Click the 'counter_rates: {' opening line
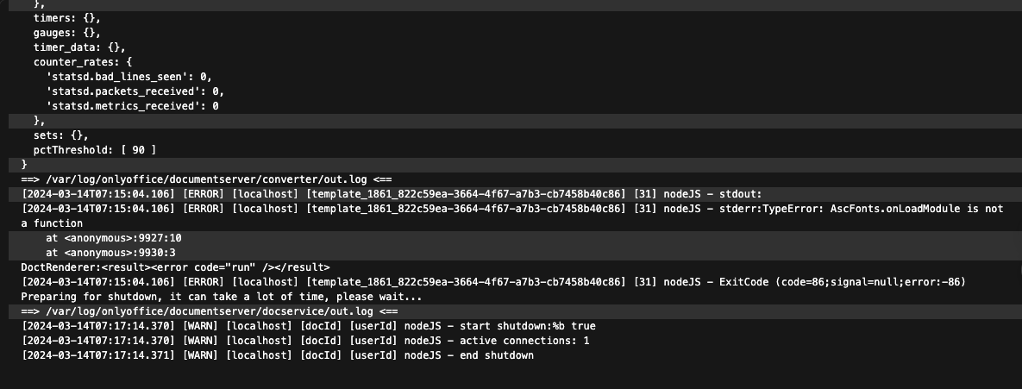Screen dimensions: 1022x389 coord(83,62)
